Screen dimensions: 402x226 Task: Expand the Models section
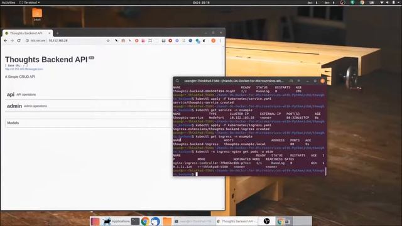[x=89, y=123]
